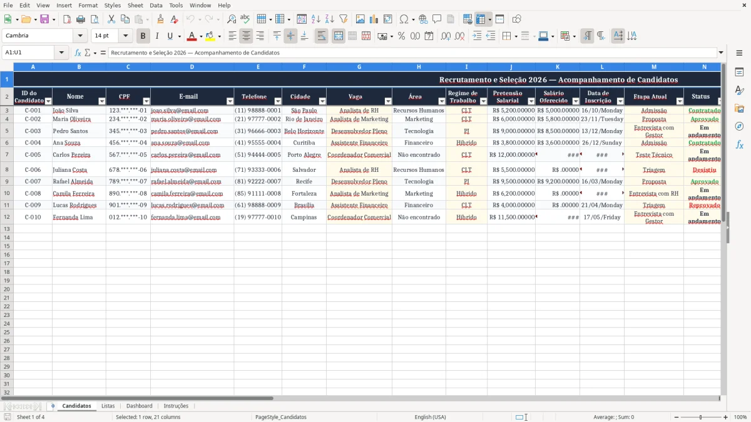The image size is (751, 422).
Task: Click the Name Box showing A1:U1
Action: click(x=29, y=53)
